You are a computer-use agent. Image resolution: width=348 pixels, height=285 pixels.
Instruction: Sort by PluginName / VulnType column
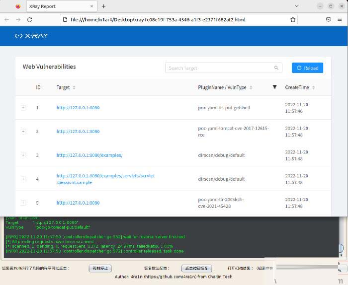point(251,87)
